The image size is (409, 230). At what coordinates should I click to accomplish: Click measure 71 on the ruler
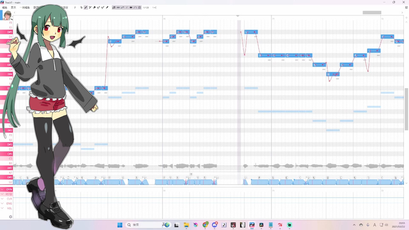click(x=273, y=19)
